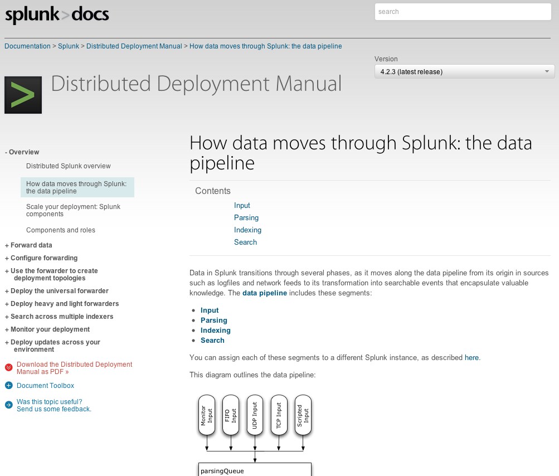
Task: Click the Document Toolbox plus icon
Action: pos(9,386)
